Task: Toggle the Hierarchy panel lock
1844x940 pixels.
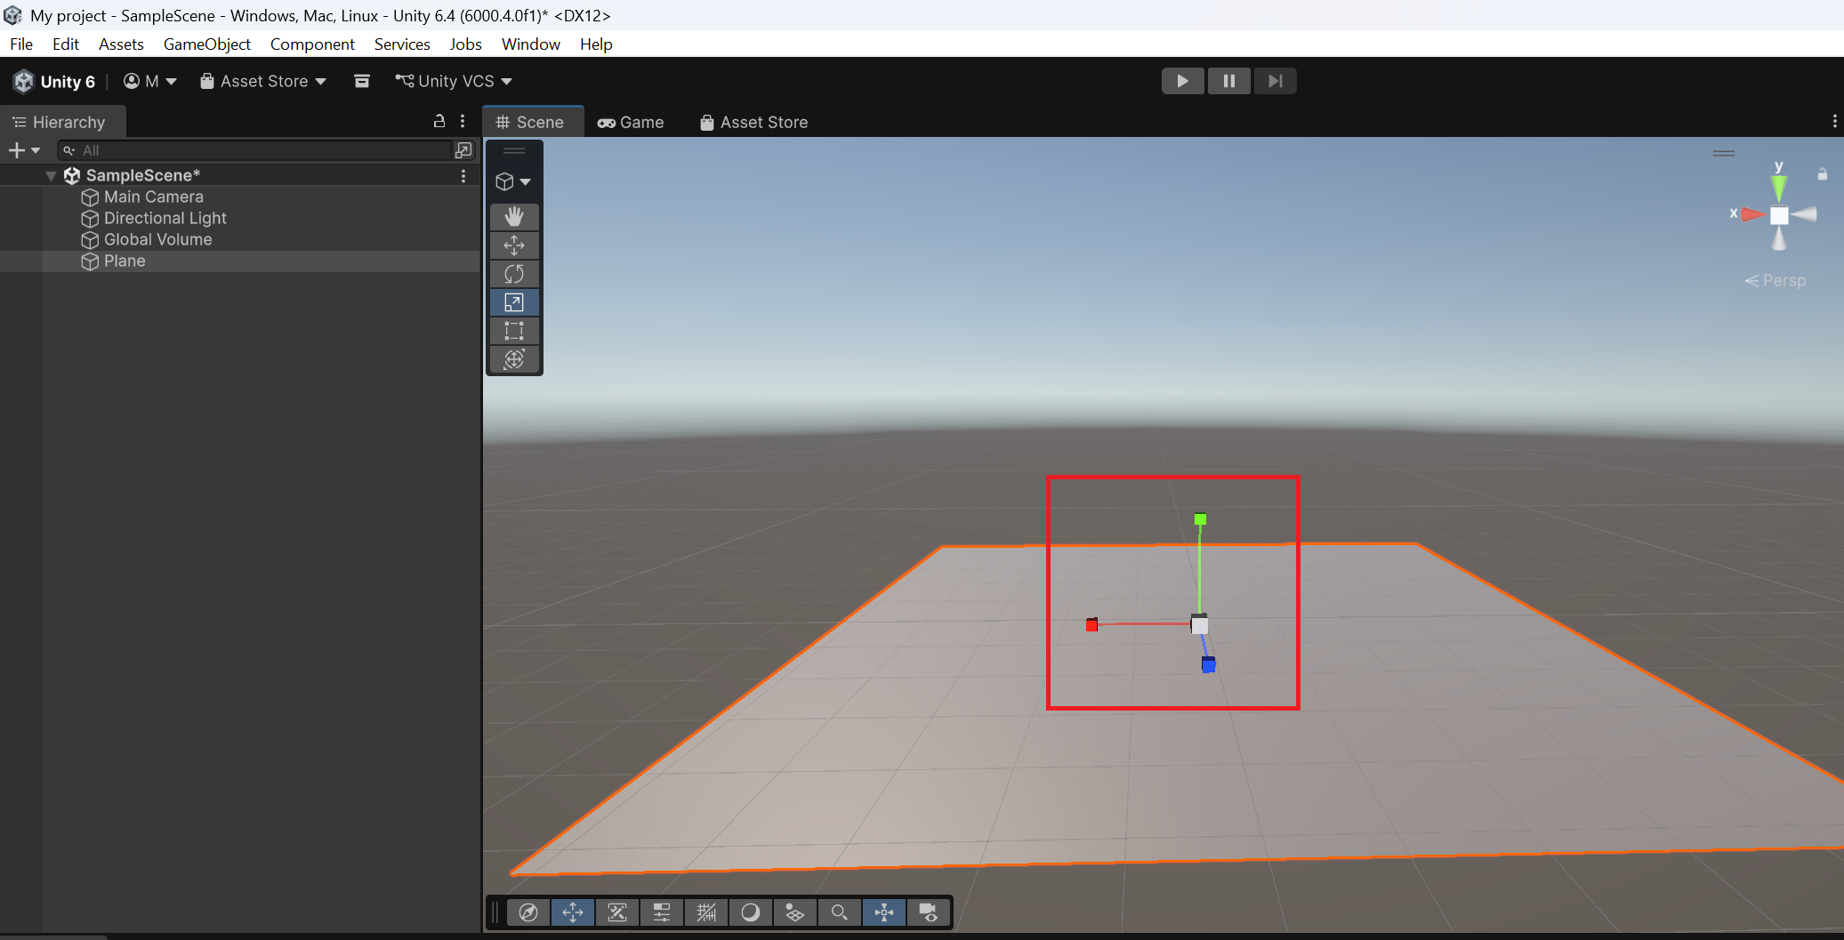Action: pyautogui.click(x=439, y=121)
